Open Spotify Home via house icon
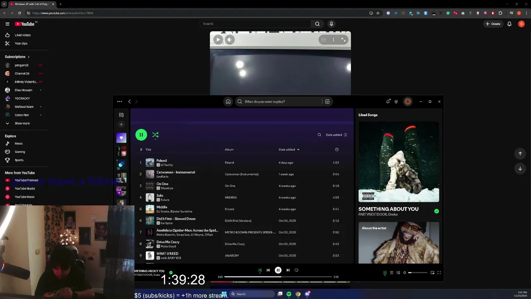This screenshot has width=531, height=299. (228, 101)
